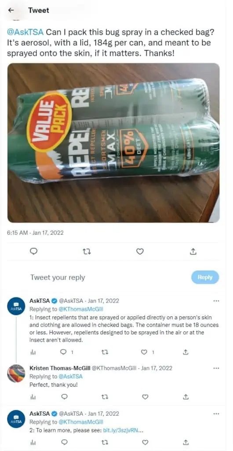Share the main tweet via upload icon
This screenshot has width=233, height=451.
point(194,251)
